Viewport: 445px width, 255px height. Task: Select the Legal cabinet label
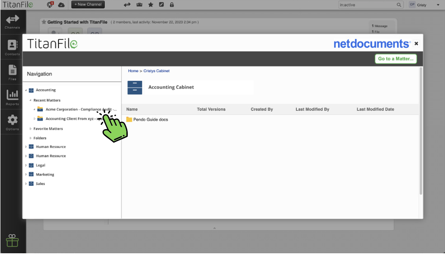point(40,165)
